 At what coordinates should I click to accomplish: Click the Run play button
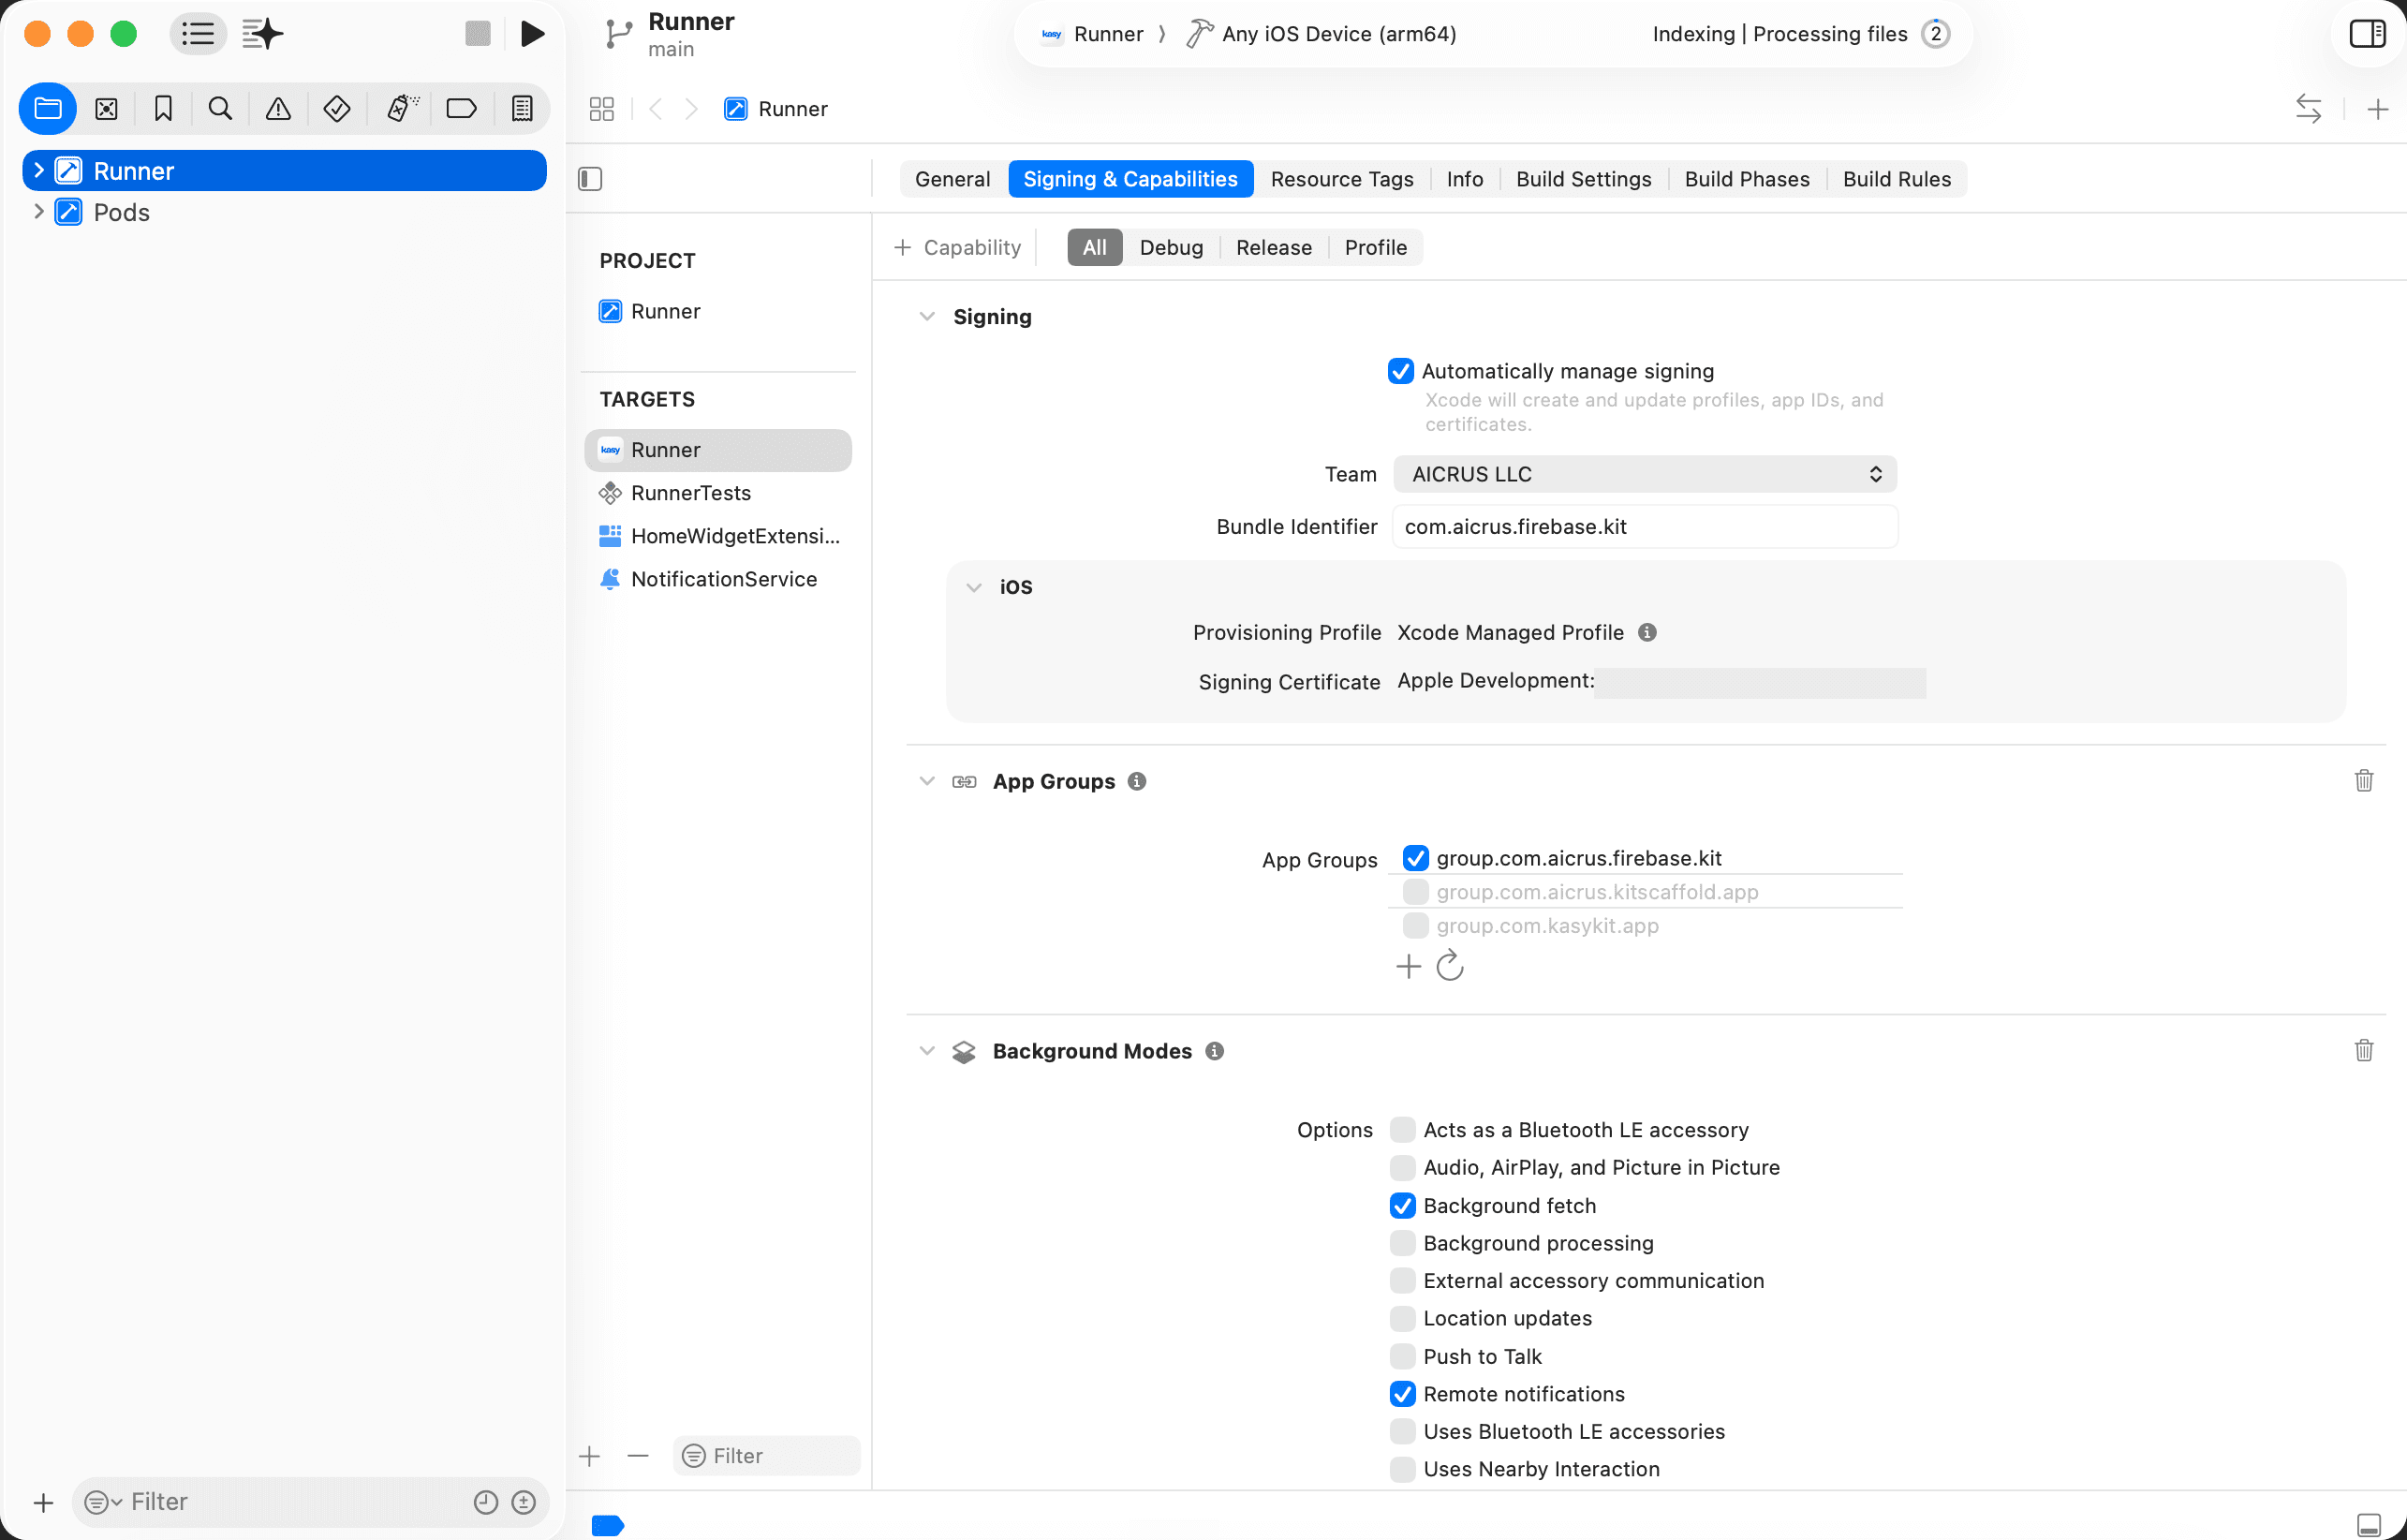[x=533, y=34]
